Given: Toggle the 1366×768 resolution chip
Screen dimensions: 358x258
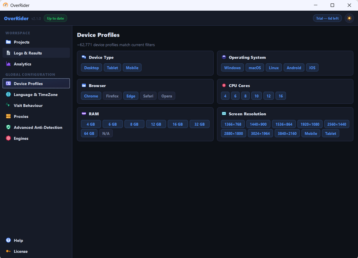Looking at the screenshot, I should pyautogui.click(x=233, y=124).
